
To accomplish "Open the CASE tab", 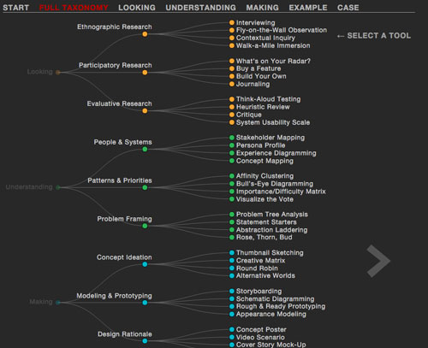I will click(348, 8).
